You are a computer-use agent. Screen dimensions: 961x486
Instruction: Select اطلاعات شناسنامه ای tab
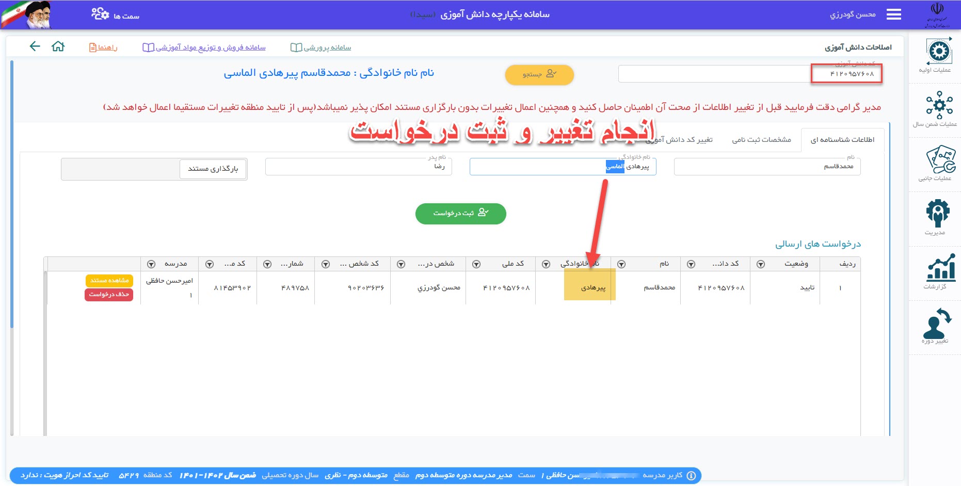coord(842,140)
